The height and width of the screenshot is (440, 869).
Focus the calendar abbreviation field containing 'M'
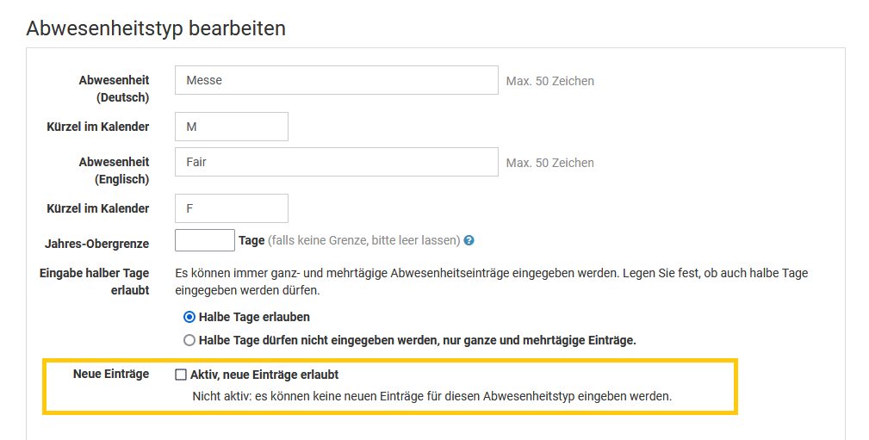[x=231, y=127]
